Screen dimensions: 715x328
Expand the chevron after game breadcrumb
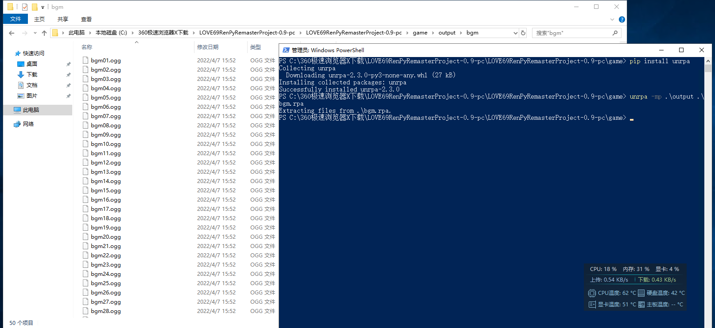pyautogui.click(x=433, y=33)
